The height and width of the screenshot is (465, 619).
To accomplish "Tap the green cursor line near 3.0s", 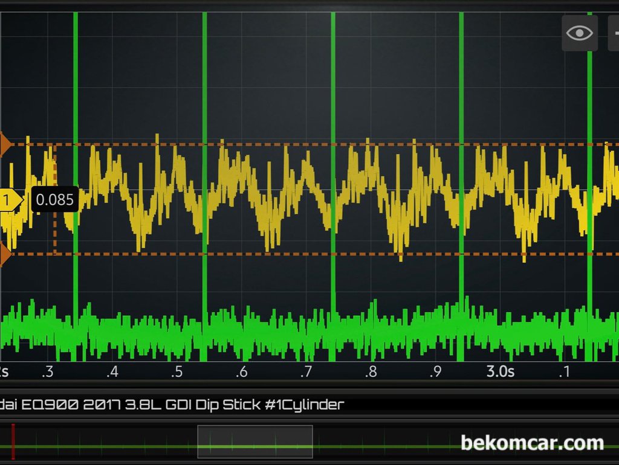I will [x=461, y=181].
